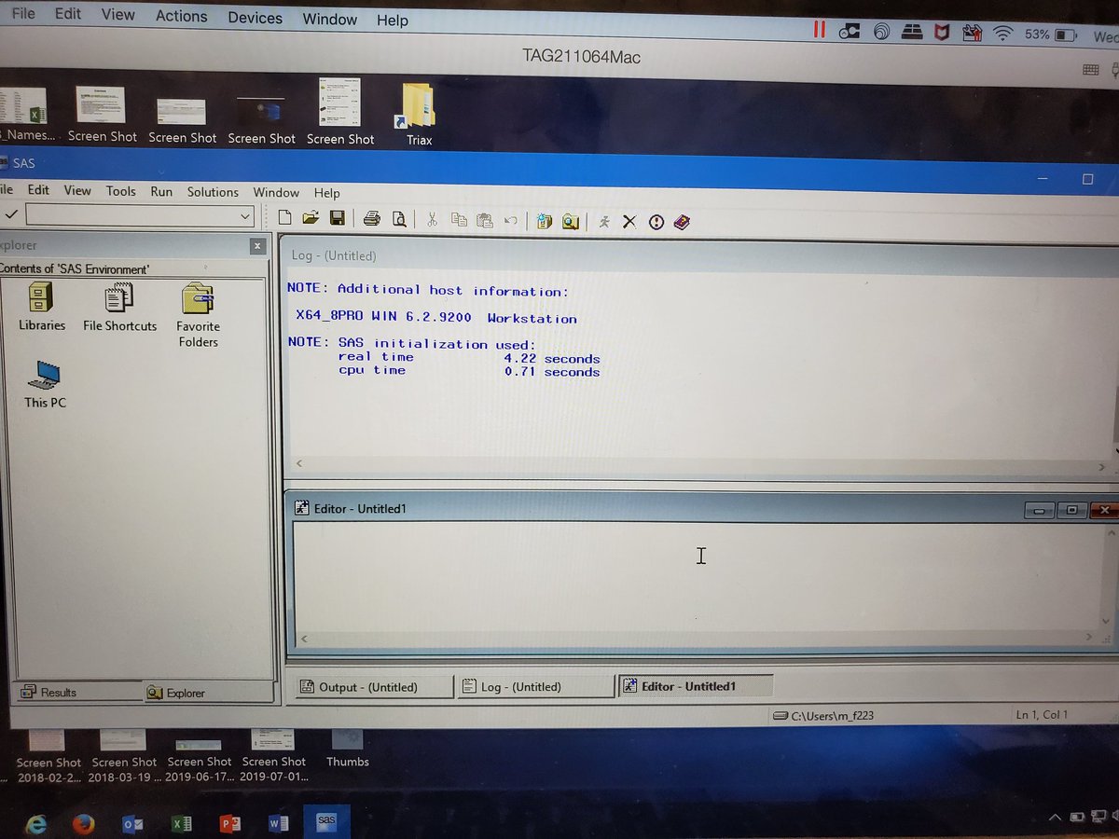Open the SAS Tools menu
This screenshot has width=1119, height=839.
[120, 191]
